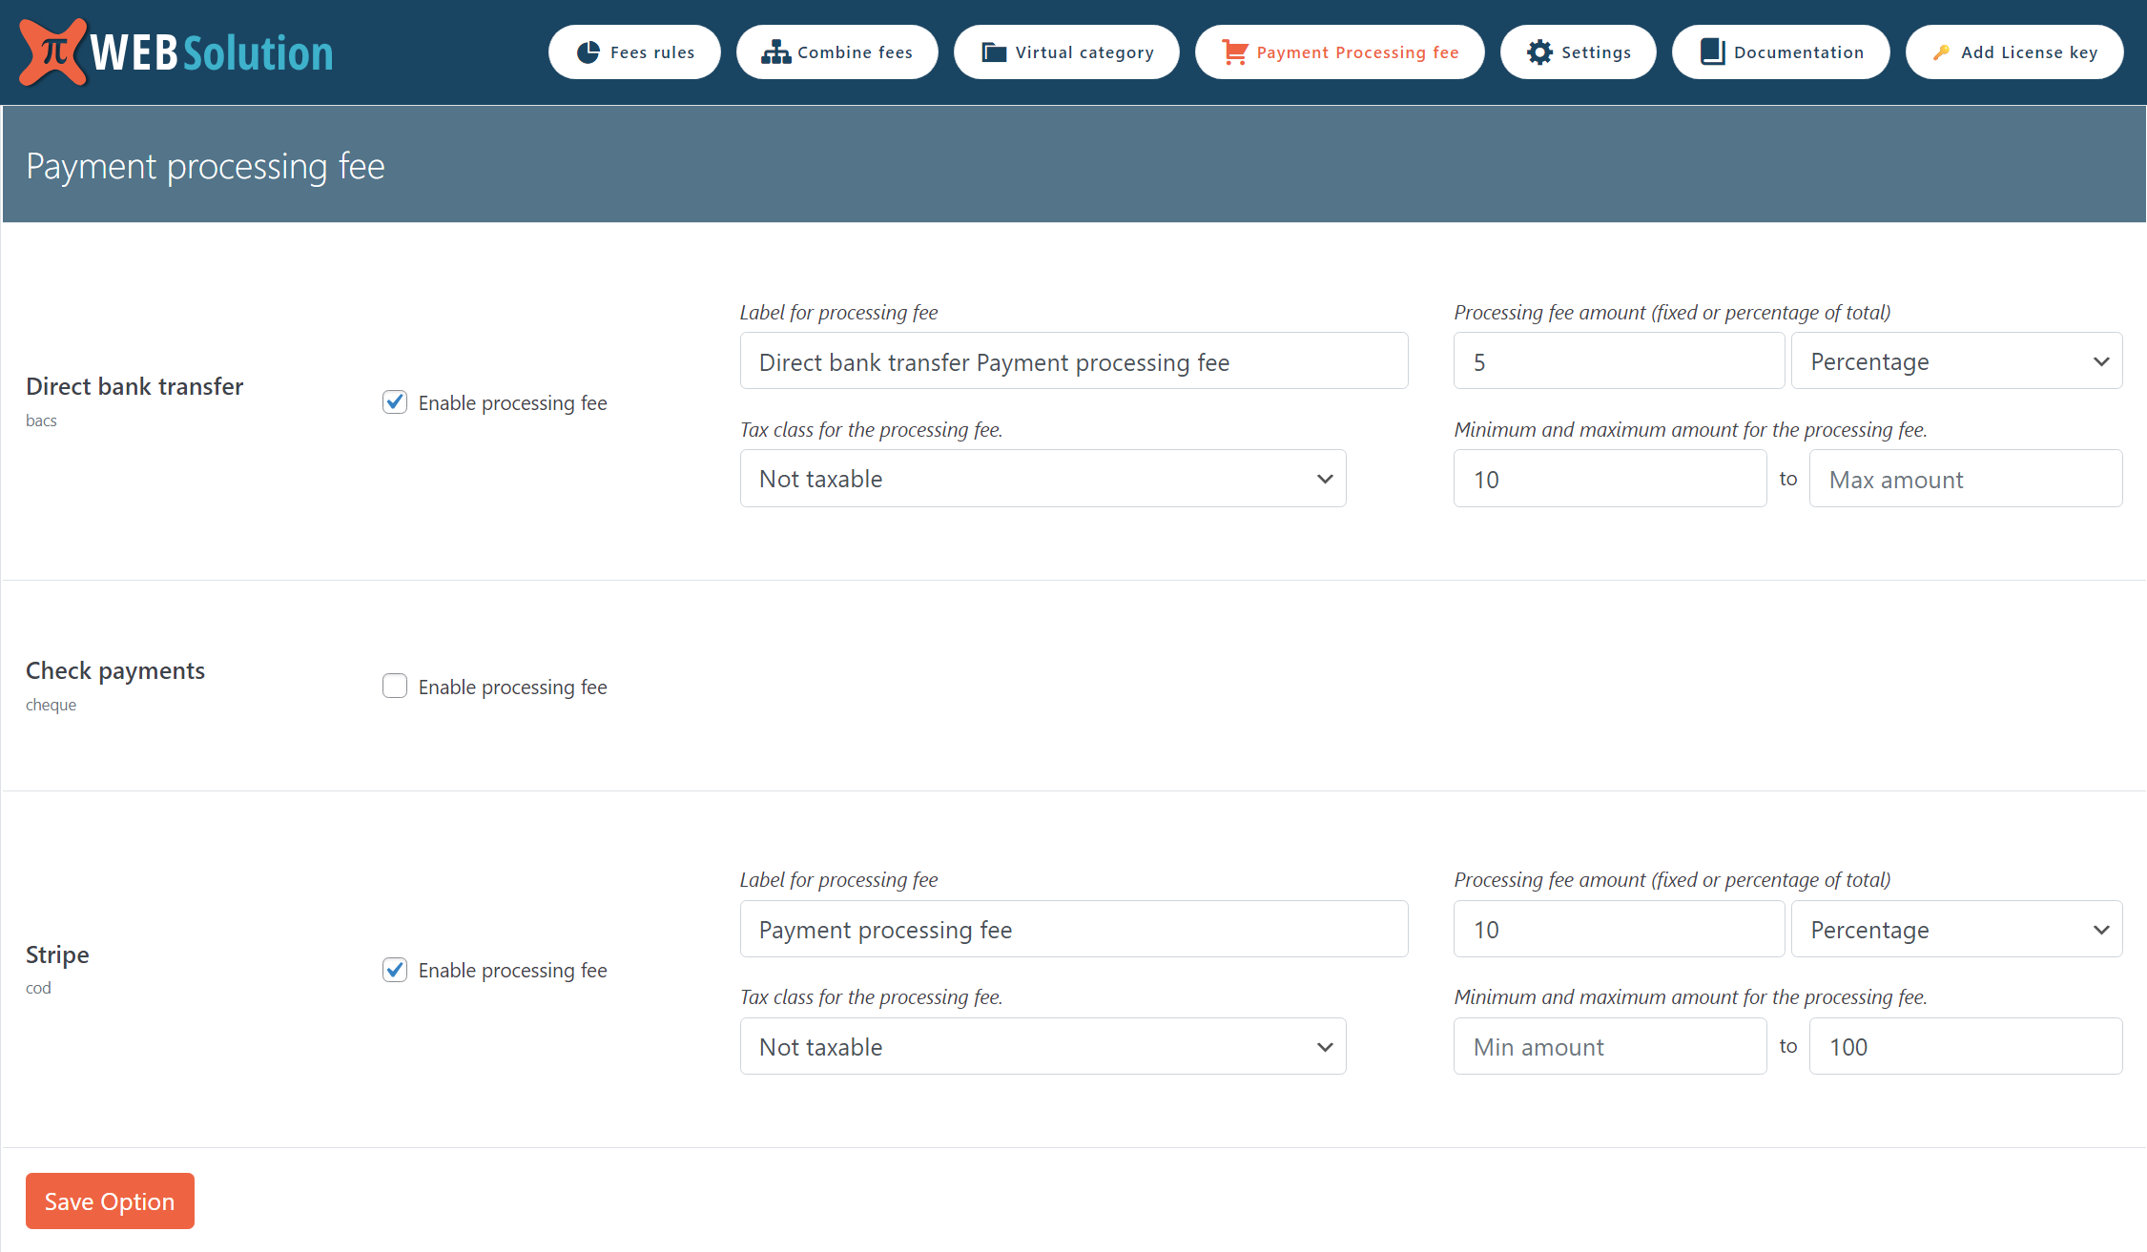
Task: Click the pie chart icon on Fees rules
Action: pos(588,52)
